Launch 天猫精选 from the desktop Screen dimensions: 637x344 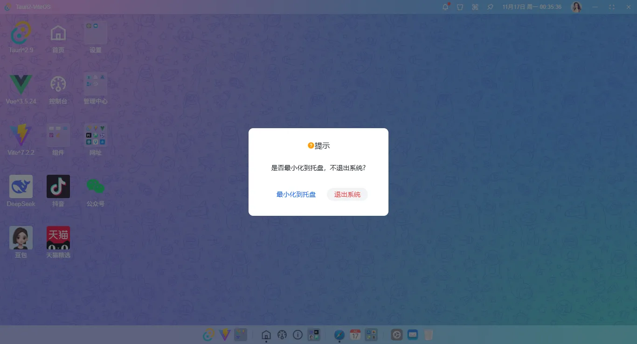pos(58,237)
